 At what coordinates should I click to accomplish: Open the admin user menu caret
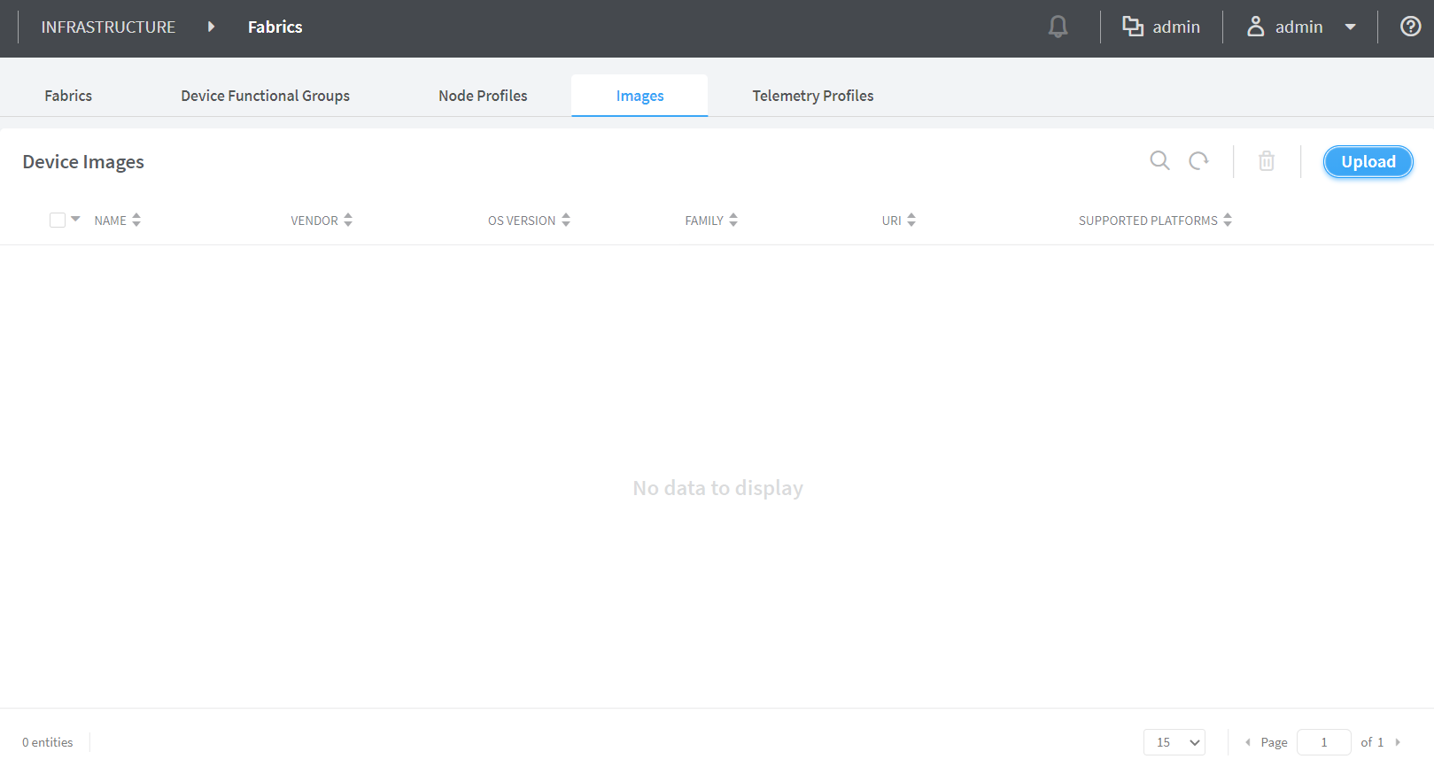click(x=1351, y=27)
